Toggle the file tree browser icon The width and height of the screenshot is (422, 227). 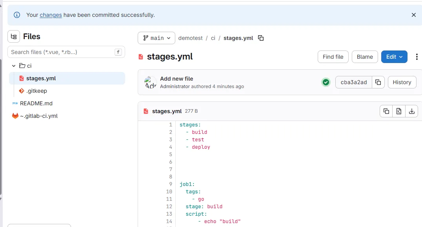tap(14, 36)
